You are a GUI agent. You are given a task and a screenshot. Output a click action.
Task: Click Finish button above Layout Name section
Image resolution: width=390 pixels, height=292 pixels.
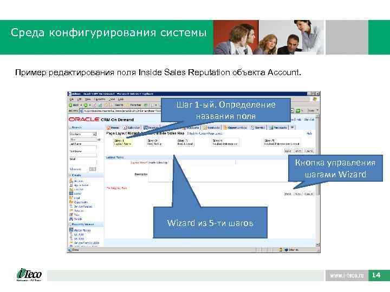(298, 151)
